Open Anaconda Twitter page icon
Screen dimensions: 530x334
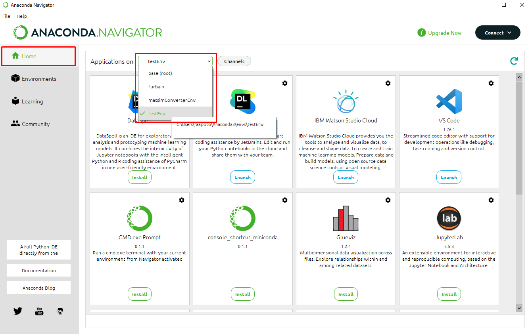18,311
